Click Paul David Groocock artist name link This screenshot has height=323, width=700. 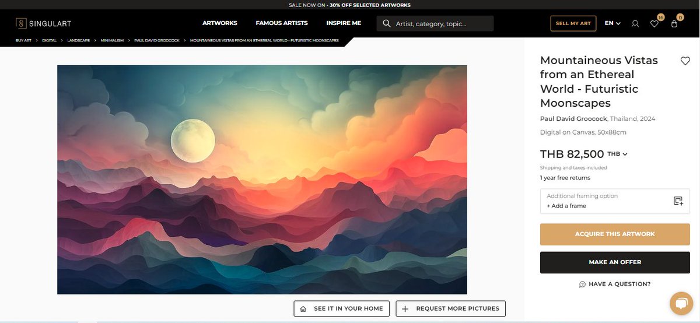[573, 119]
